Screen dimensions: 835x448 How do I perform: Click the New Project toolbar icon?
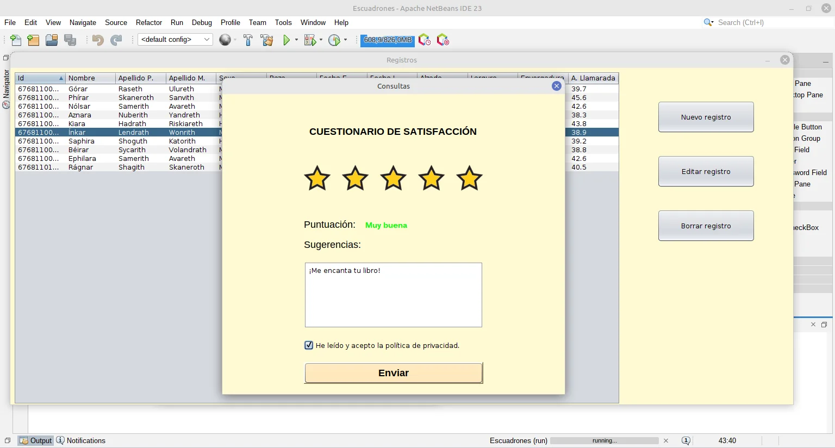33,40
